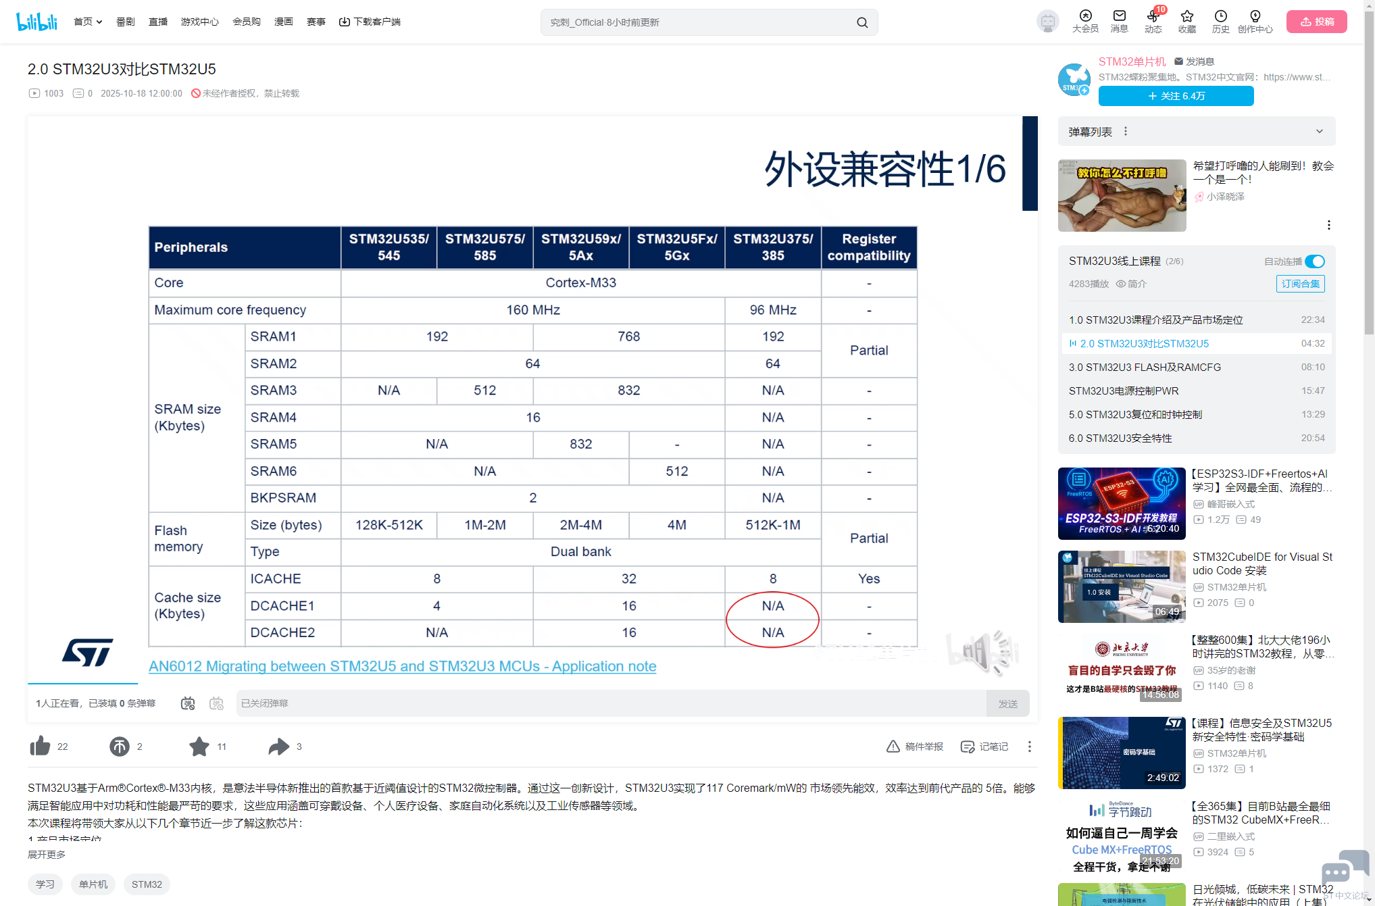1375x906 pixels.
Task: Toggle the auto-play (自动连播) switch
Action: [1314, 261]
